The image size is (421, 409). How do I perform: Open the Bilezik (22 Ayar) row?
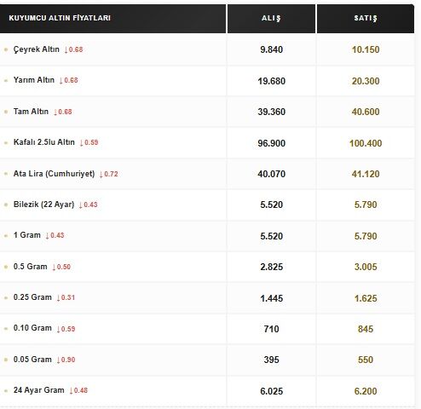tap(207, 204)
